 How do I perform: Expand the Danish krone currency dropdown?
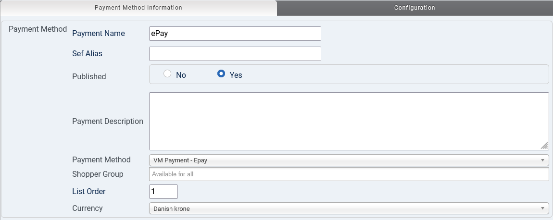point(349,208)
